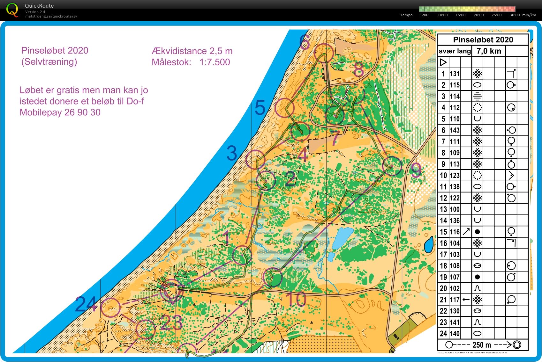The height and width of the screenshot is (362, 542).
Task: Click control code 140 in row 24
Action: (x=455, y=334)
